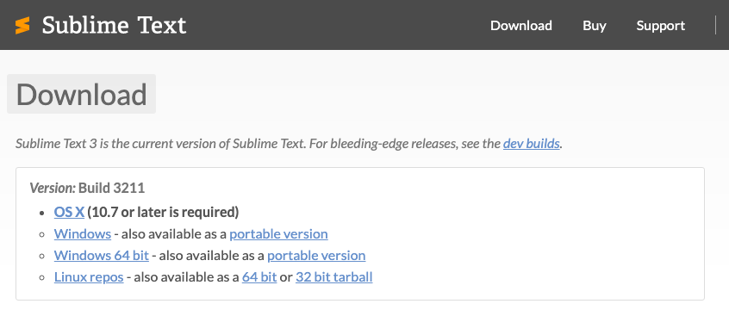Open portable version link on the Windows row
This screenshot has height=310, width=729.
278,233
